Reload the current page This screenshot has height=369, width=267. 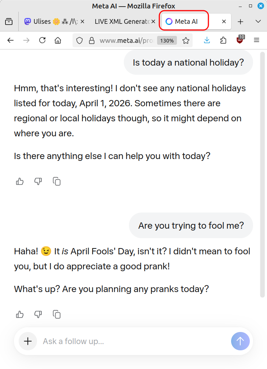42,40
